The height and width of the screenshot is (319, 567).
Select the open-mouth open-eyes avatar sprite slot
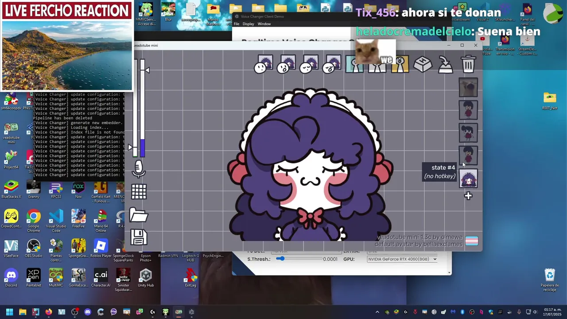click(287, 64)
